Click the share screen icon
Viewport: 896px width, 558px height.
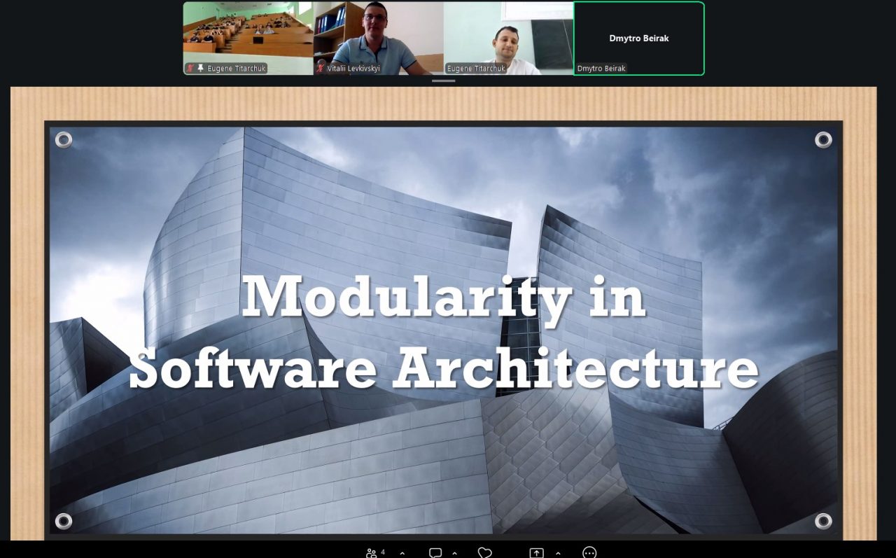[536, 553]
